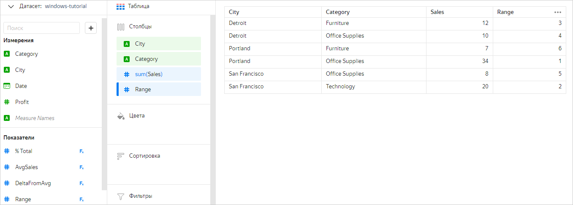This screenshot has height=205, width=573.
Task: Type in the Поиск search field
Action: 41,28
